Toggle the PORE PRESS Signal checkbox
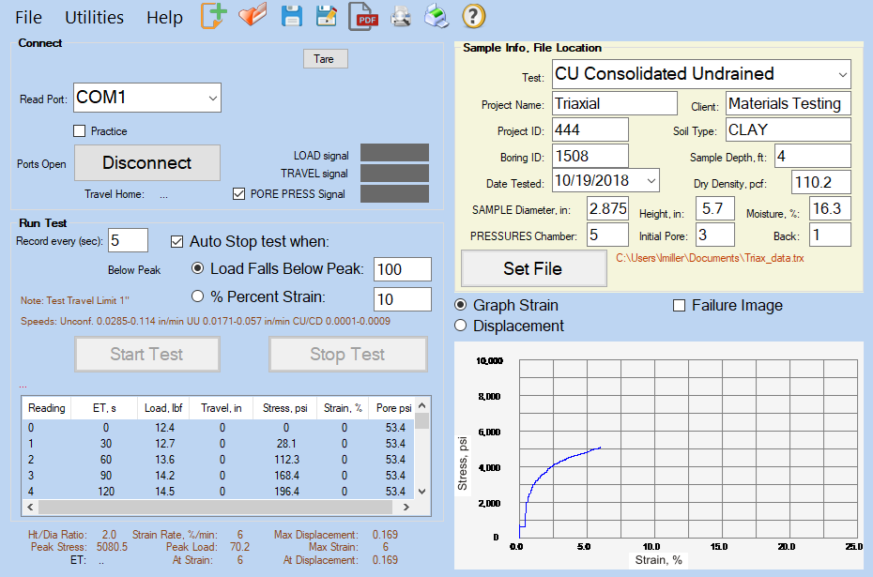The height and width of the screenshot is (577, 873). (238, 193)
